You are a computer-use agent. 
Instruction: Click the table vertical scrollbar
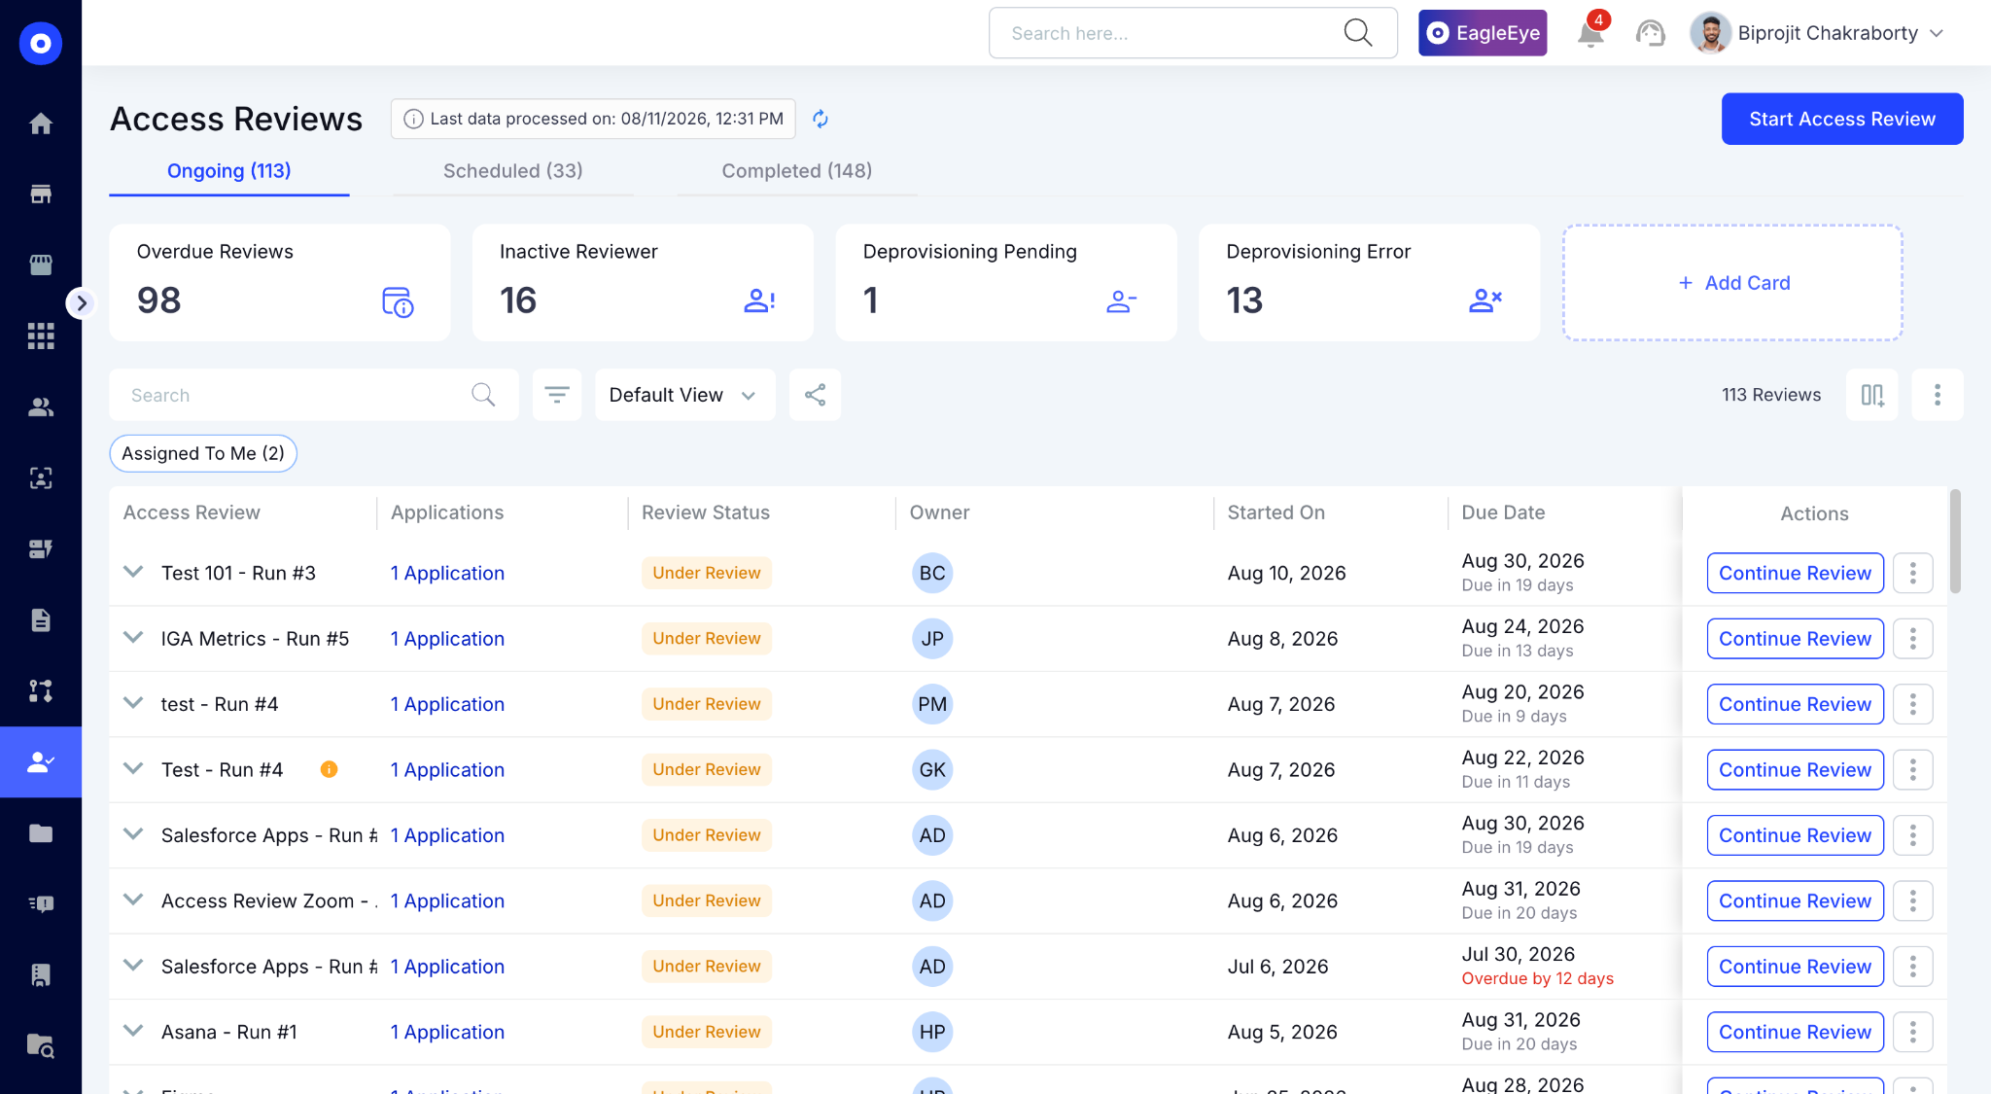1955,542
